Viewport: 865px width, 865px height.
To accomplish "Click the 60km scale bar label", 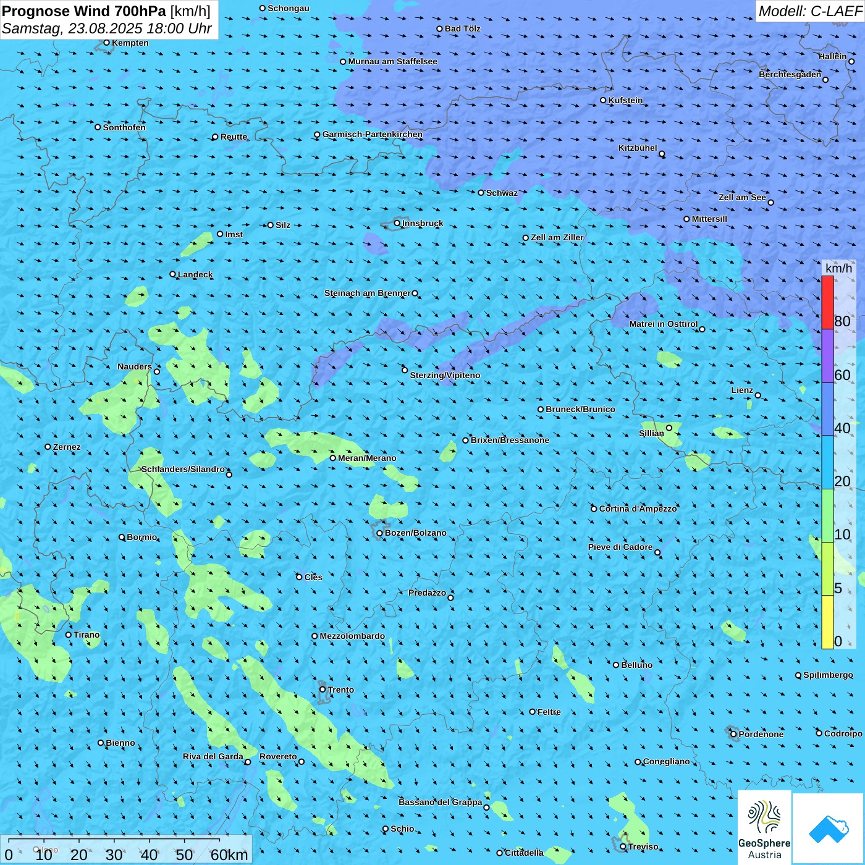I will [229, 854].
